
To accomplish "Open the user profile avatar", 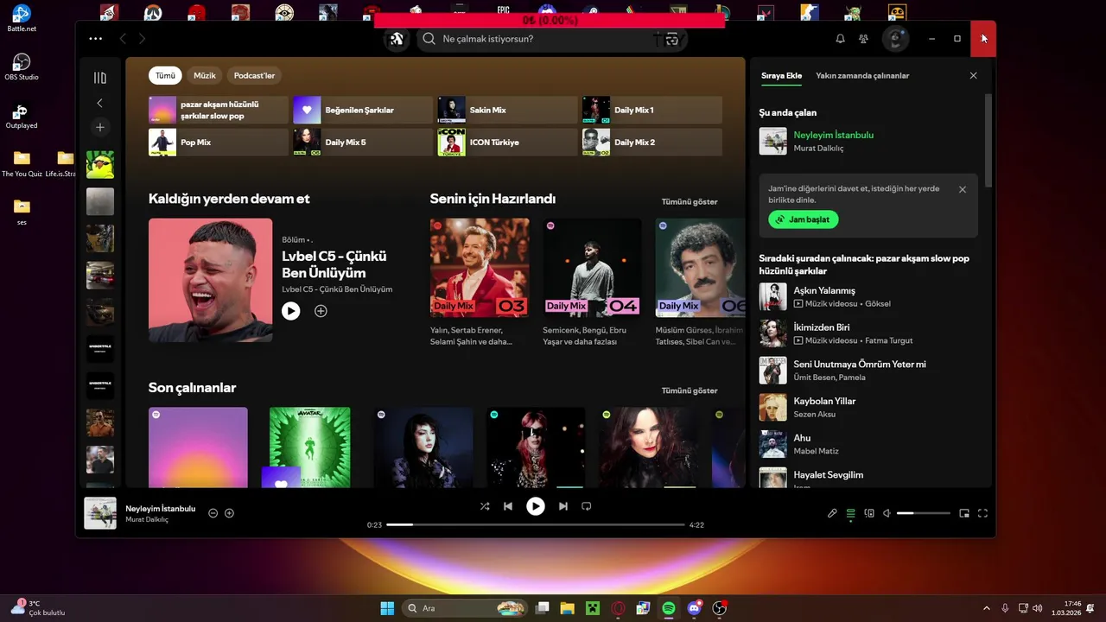I will click(x=895, y=39).
